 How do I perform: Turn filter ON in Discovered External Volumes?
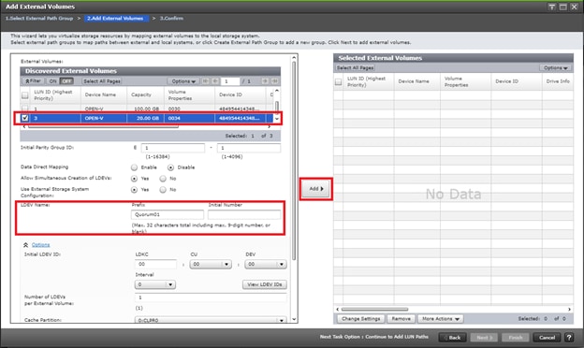click(53, 81)
